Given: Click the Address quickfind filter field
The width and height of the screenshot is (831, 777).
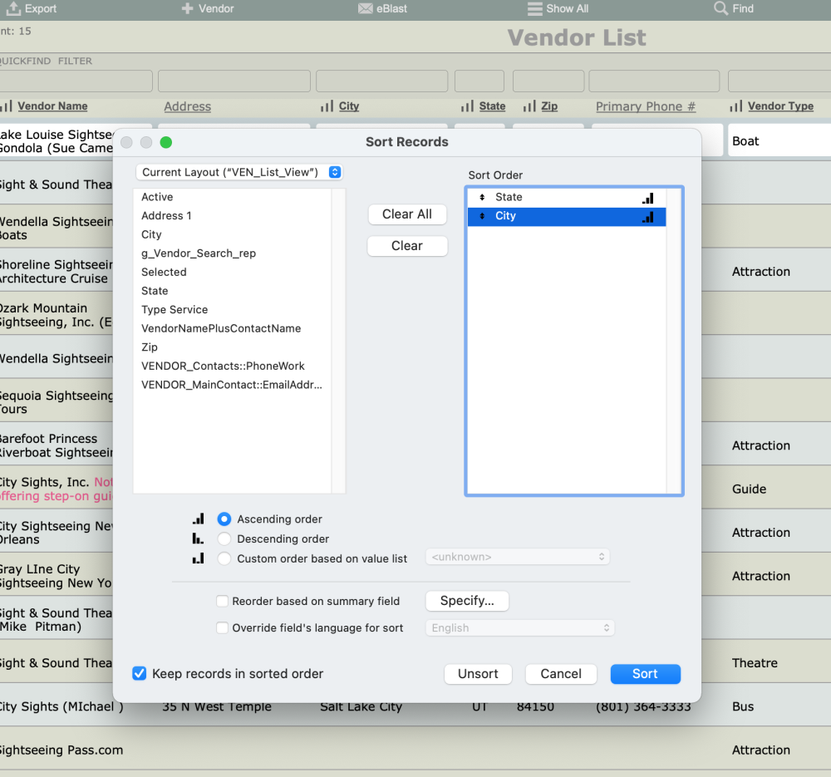Looking at the screenshot, I should (234, 81).
